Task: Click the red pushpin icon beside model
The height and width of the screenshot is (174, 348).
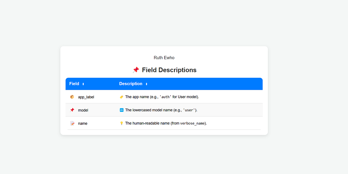Action: pyautogui.click(x=72, y=110)
